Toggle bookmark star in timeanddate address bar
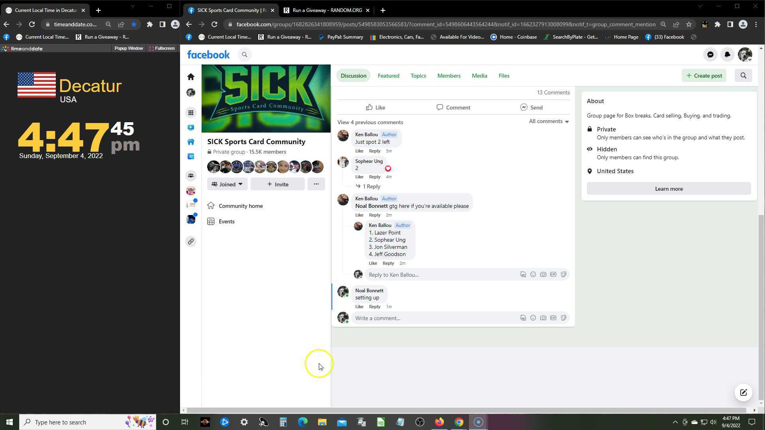 134,24
